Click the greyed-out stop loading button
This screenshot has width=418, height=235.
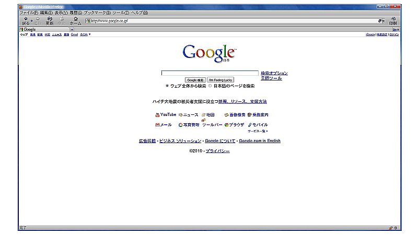point(62,20)
